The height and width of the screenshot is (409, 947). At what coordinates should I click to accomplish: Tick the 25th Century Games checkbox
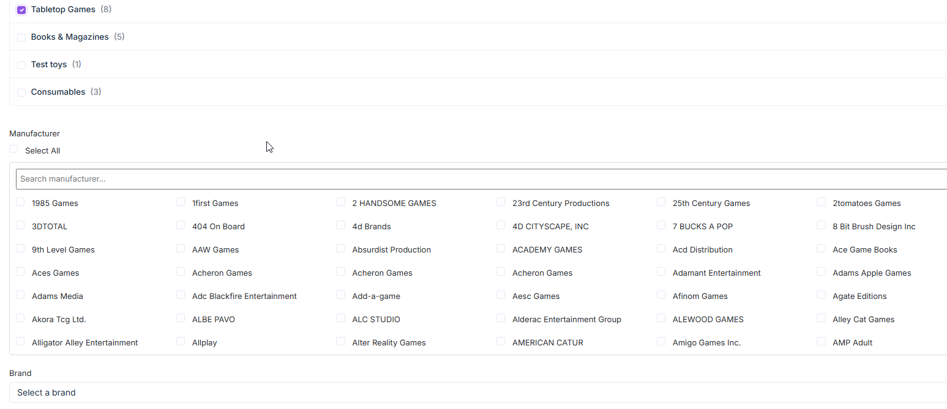point(661,202)
